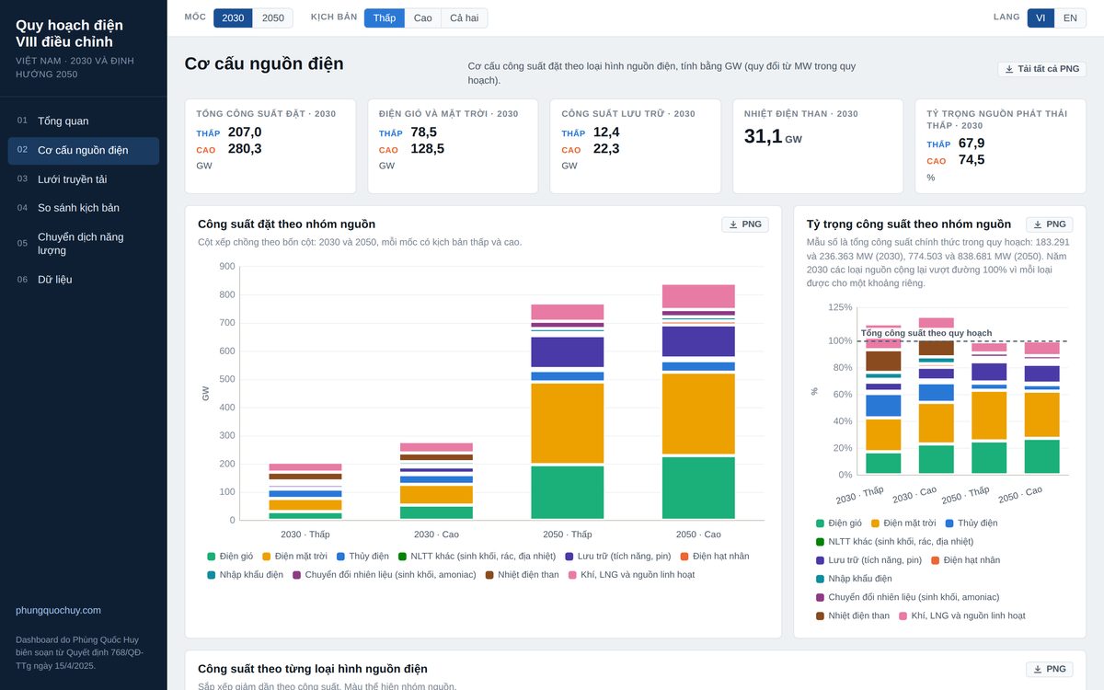
Task: Toggle Thủy điện legend in share chart
Action: 972,523
